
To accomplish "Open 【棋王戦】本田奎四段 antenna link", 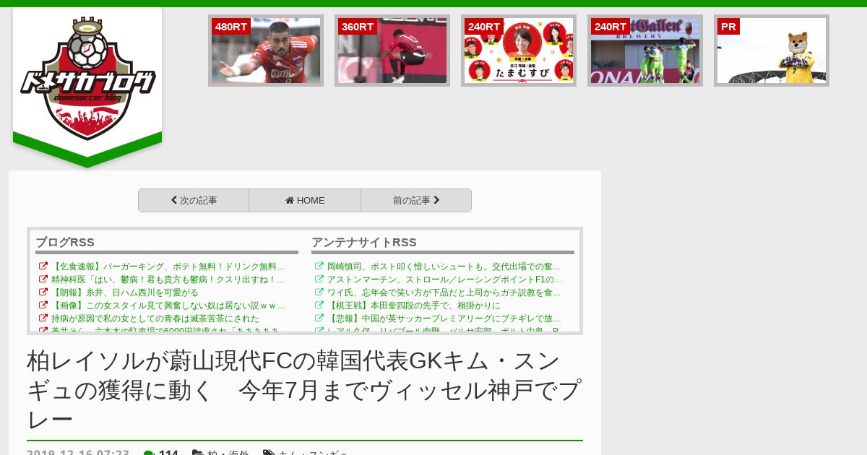I will point(414,305).
